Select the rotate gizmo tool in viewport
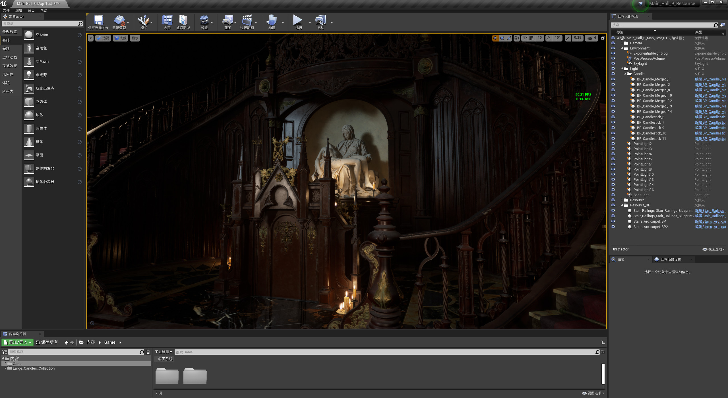 pos(502,38)
